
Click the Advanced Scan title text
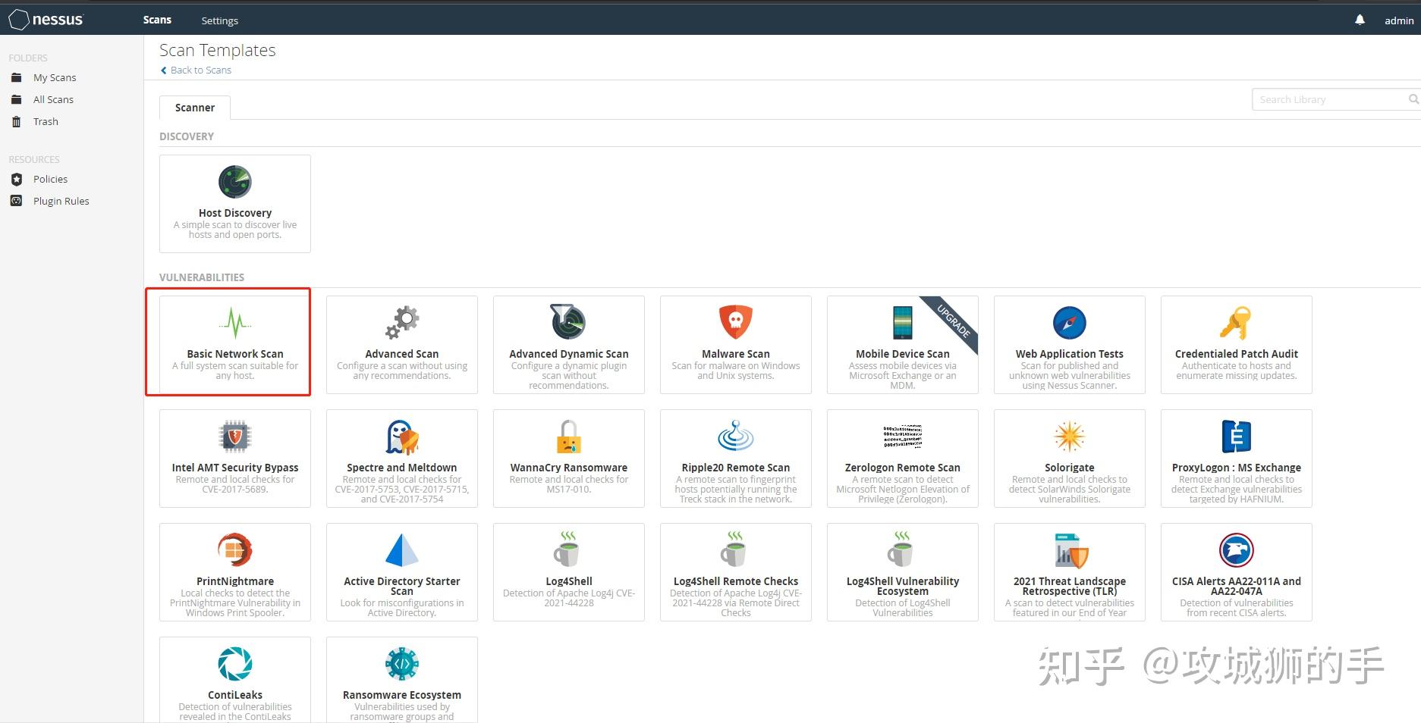coord(402,354)
